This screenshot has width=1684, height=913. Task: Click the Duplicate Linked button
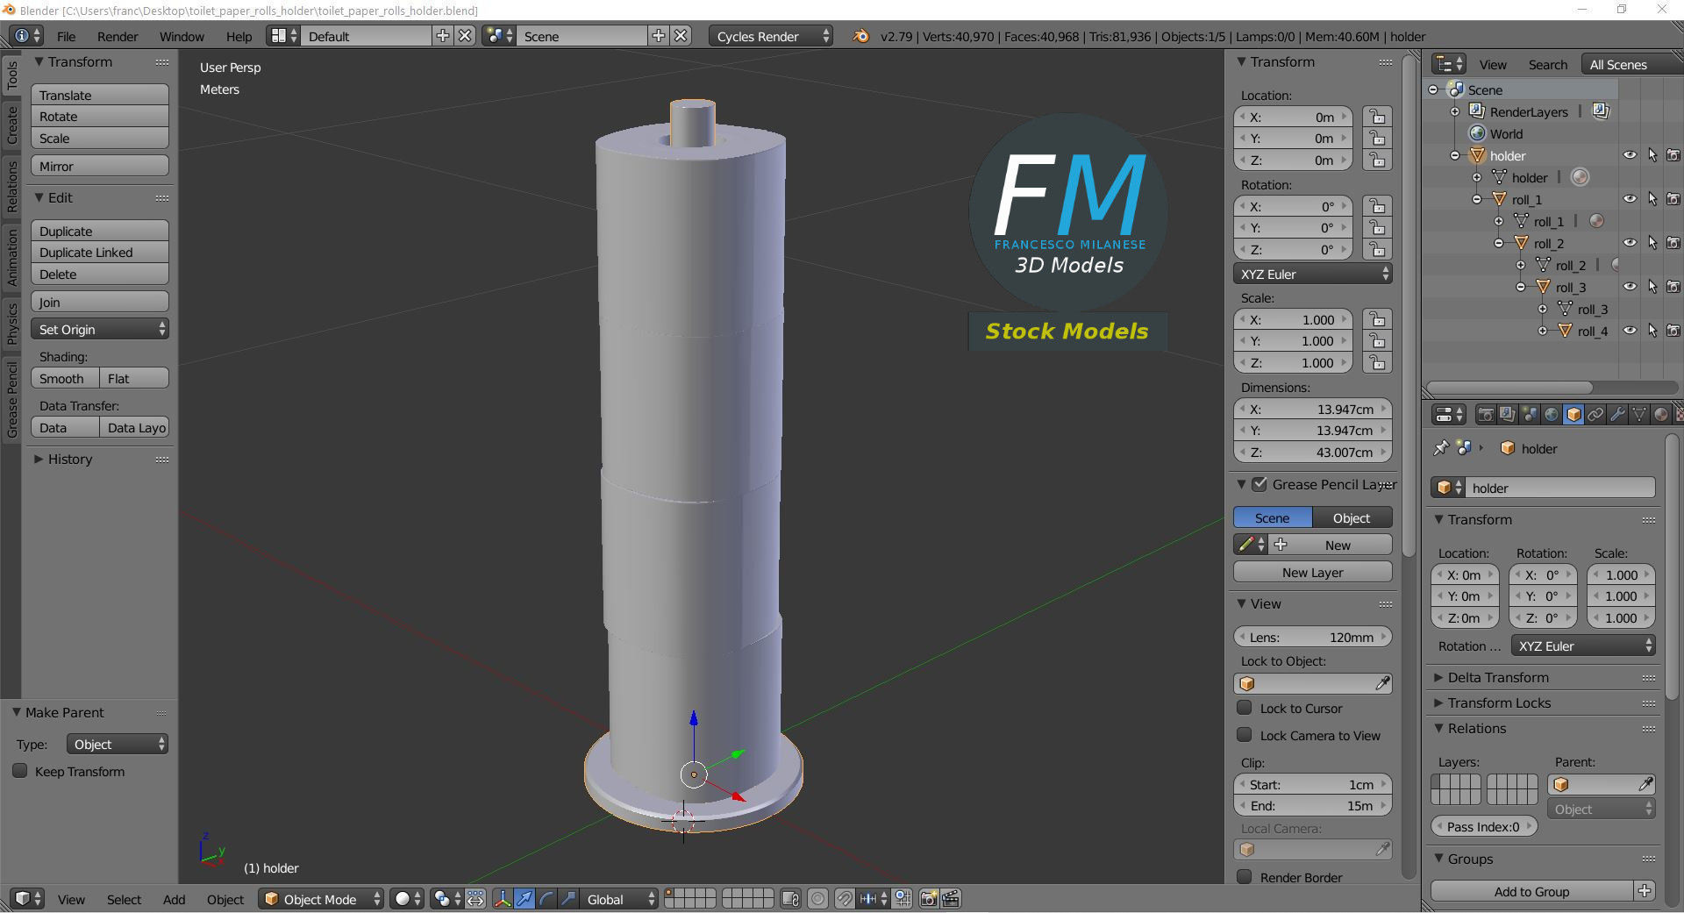pyautogui.click(x=99, y=252)
